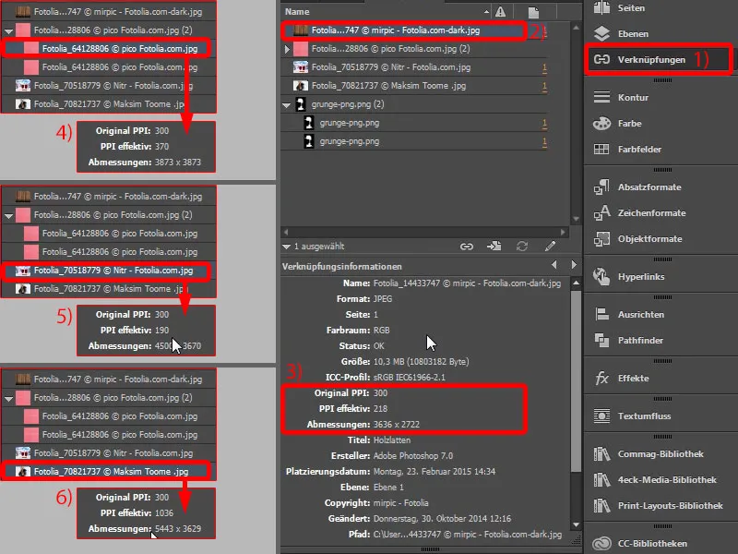Click the link info scroll-up arrow
Image resolution: width=738 pixels, height=554 pixels.
point(576,283)
